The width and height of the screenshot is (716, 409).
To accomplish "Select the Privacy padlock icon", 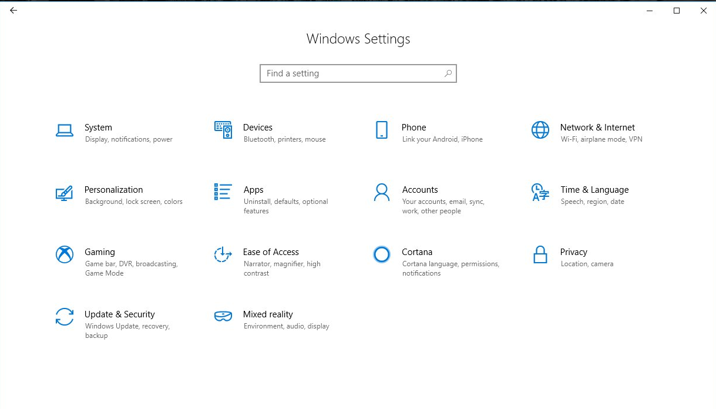I will (540, 254).
